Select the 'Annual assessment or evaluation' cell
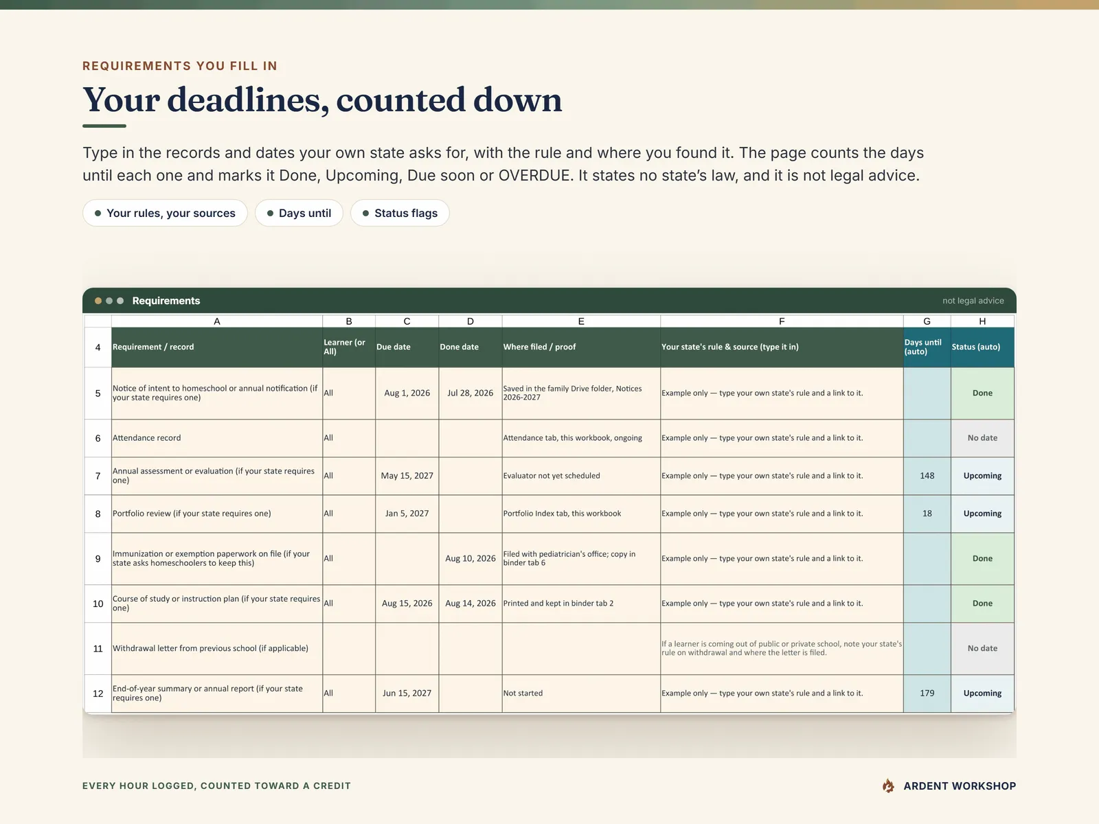 [x=217, y=476]
